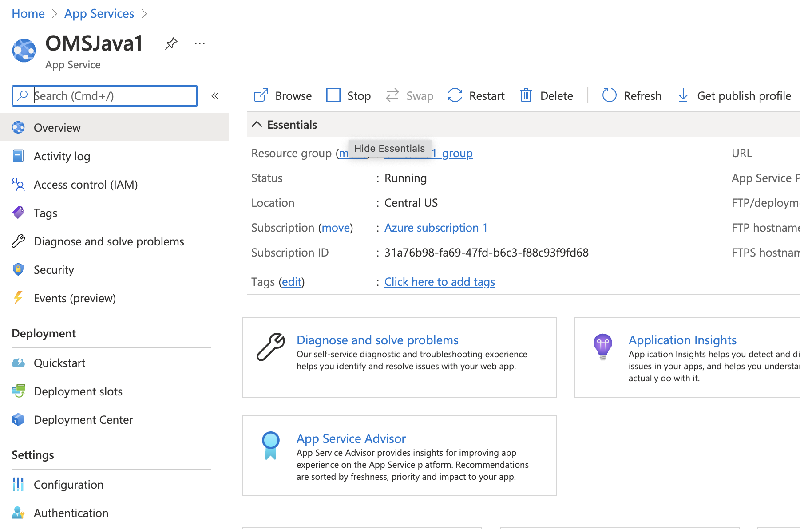Click the Delete trash can icon
The width and height of the screenshot is (800, 529).
526,95
